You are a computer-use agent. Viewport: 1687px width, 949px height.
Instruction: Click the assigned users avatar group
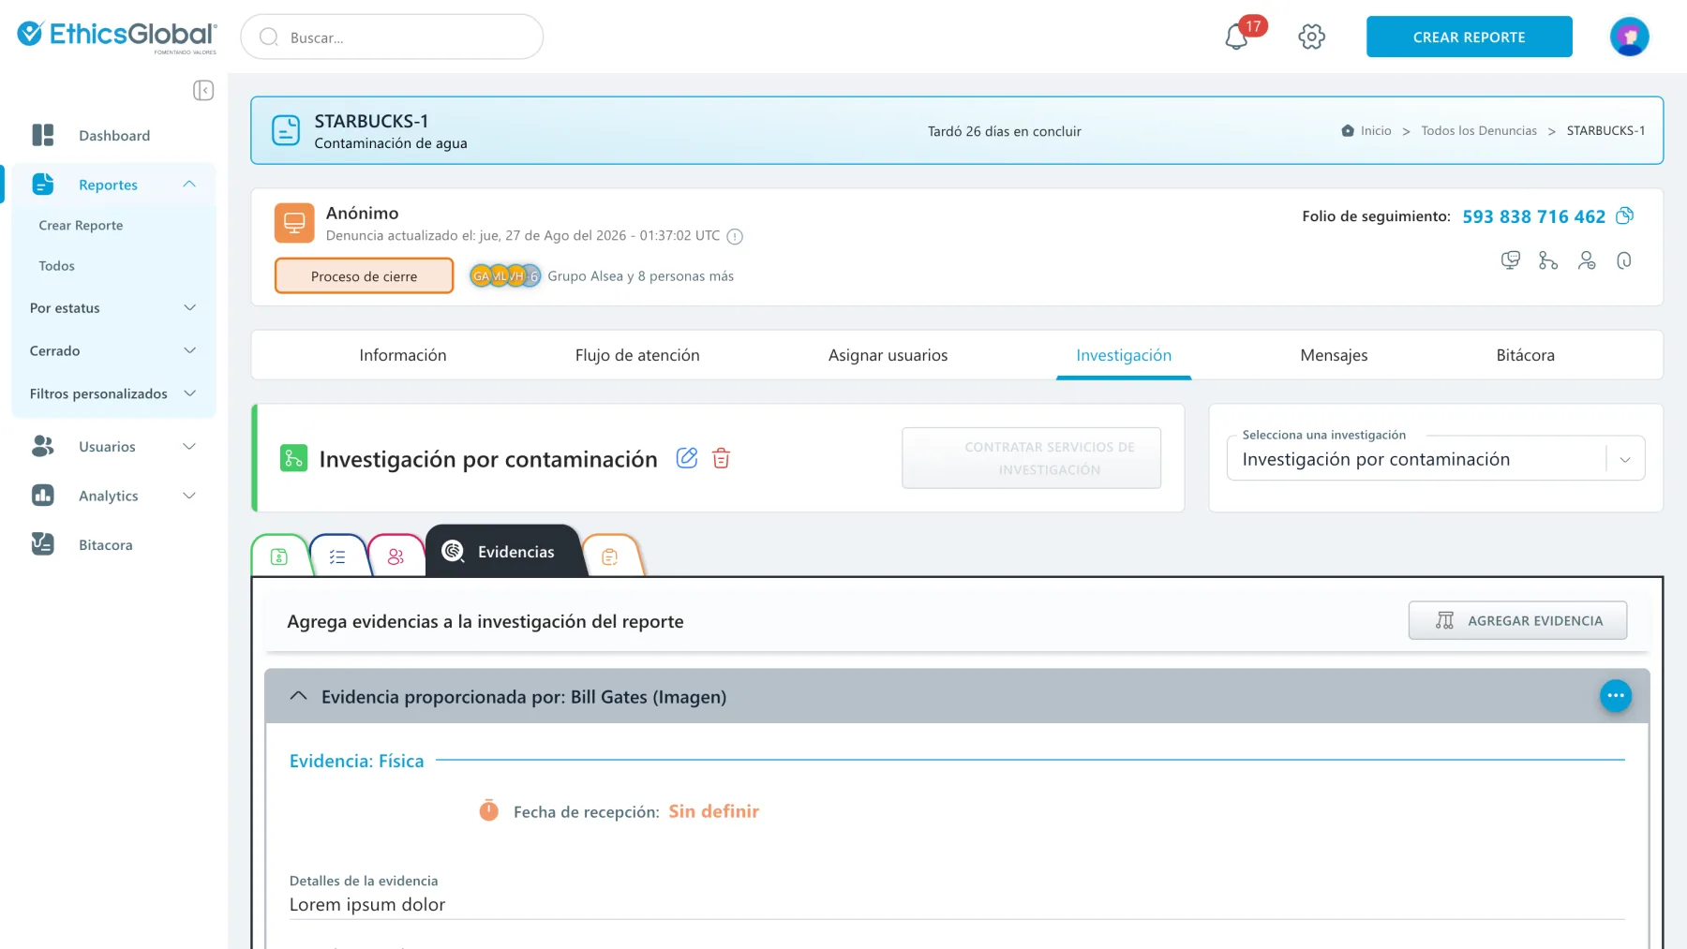pyautogui.click(x=505, y=276)
